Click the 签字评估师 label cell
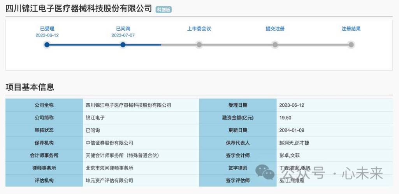Image resolution: width=399 pixels, height=194 pixels. [x=238, y=180]
